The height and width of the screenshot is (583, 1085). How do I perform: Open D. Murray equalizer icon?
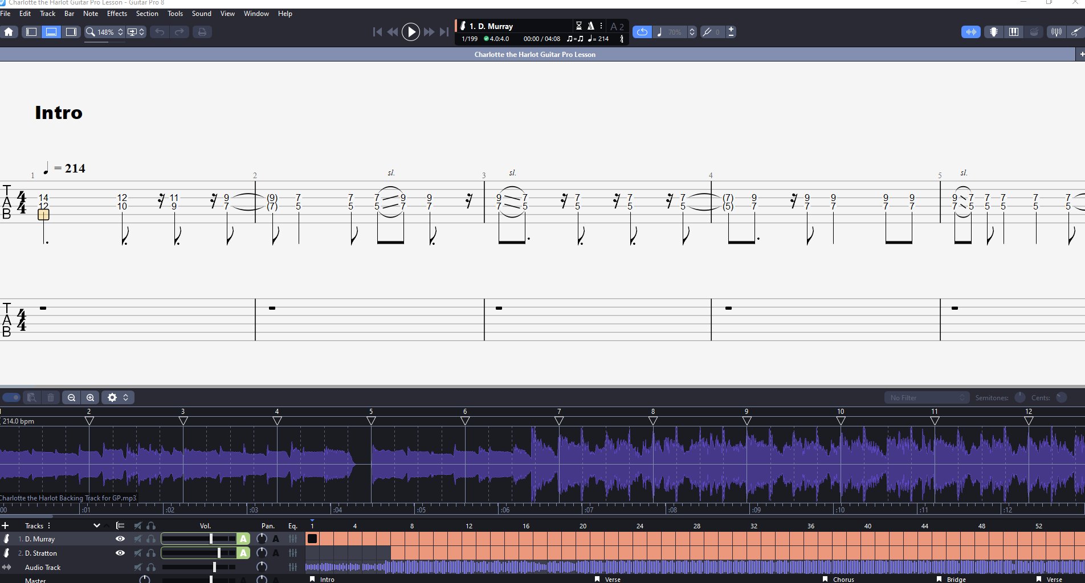point(293,539)
